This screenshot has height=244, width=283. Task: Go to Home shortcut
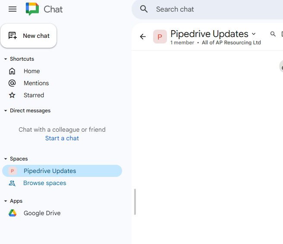coord(31,71)
